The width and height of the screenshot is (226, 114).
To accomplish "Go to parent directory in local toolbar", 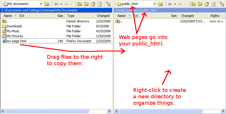I will [x=79, y=4].
